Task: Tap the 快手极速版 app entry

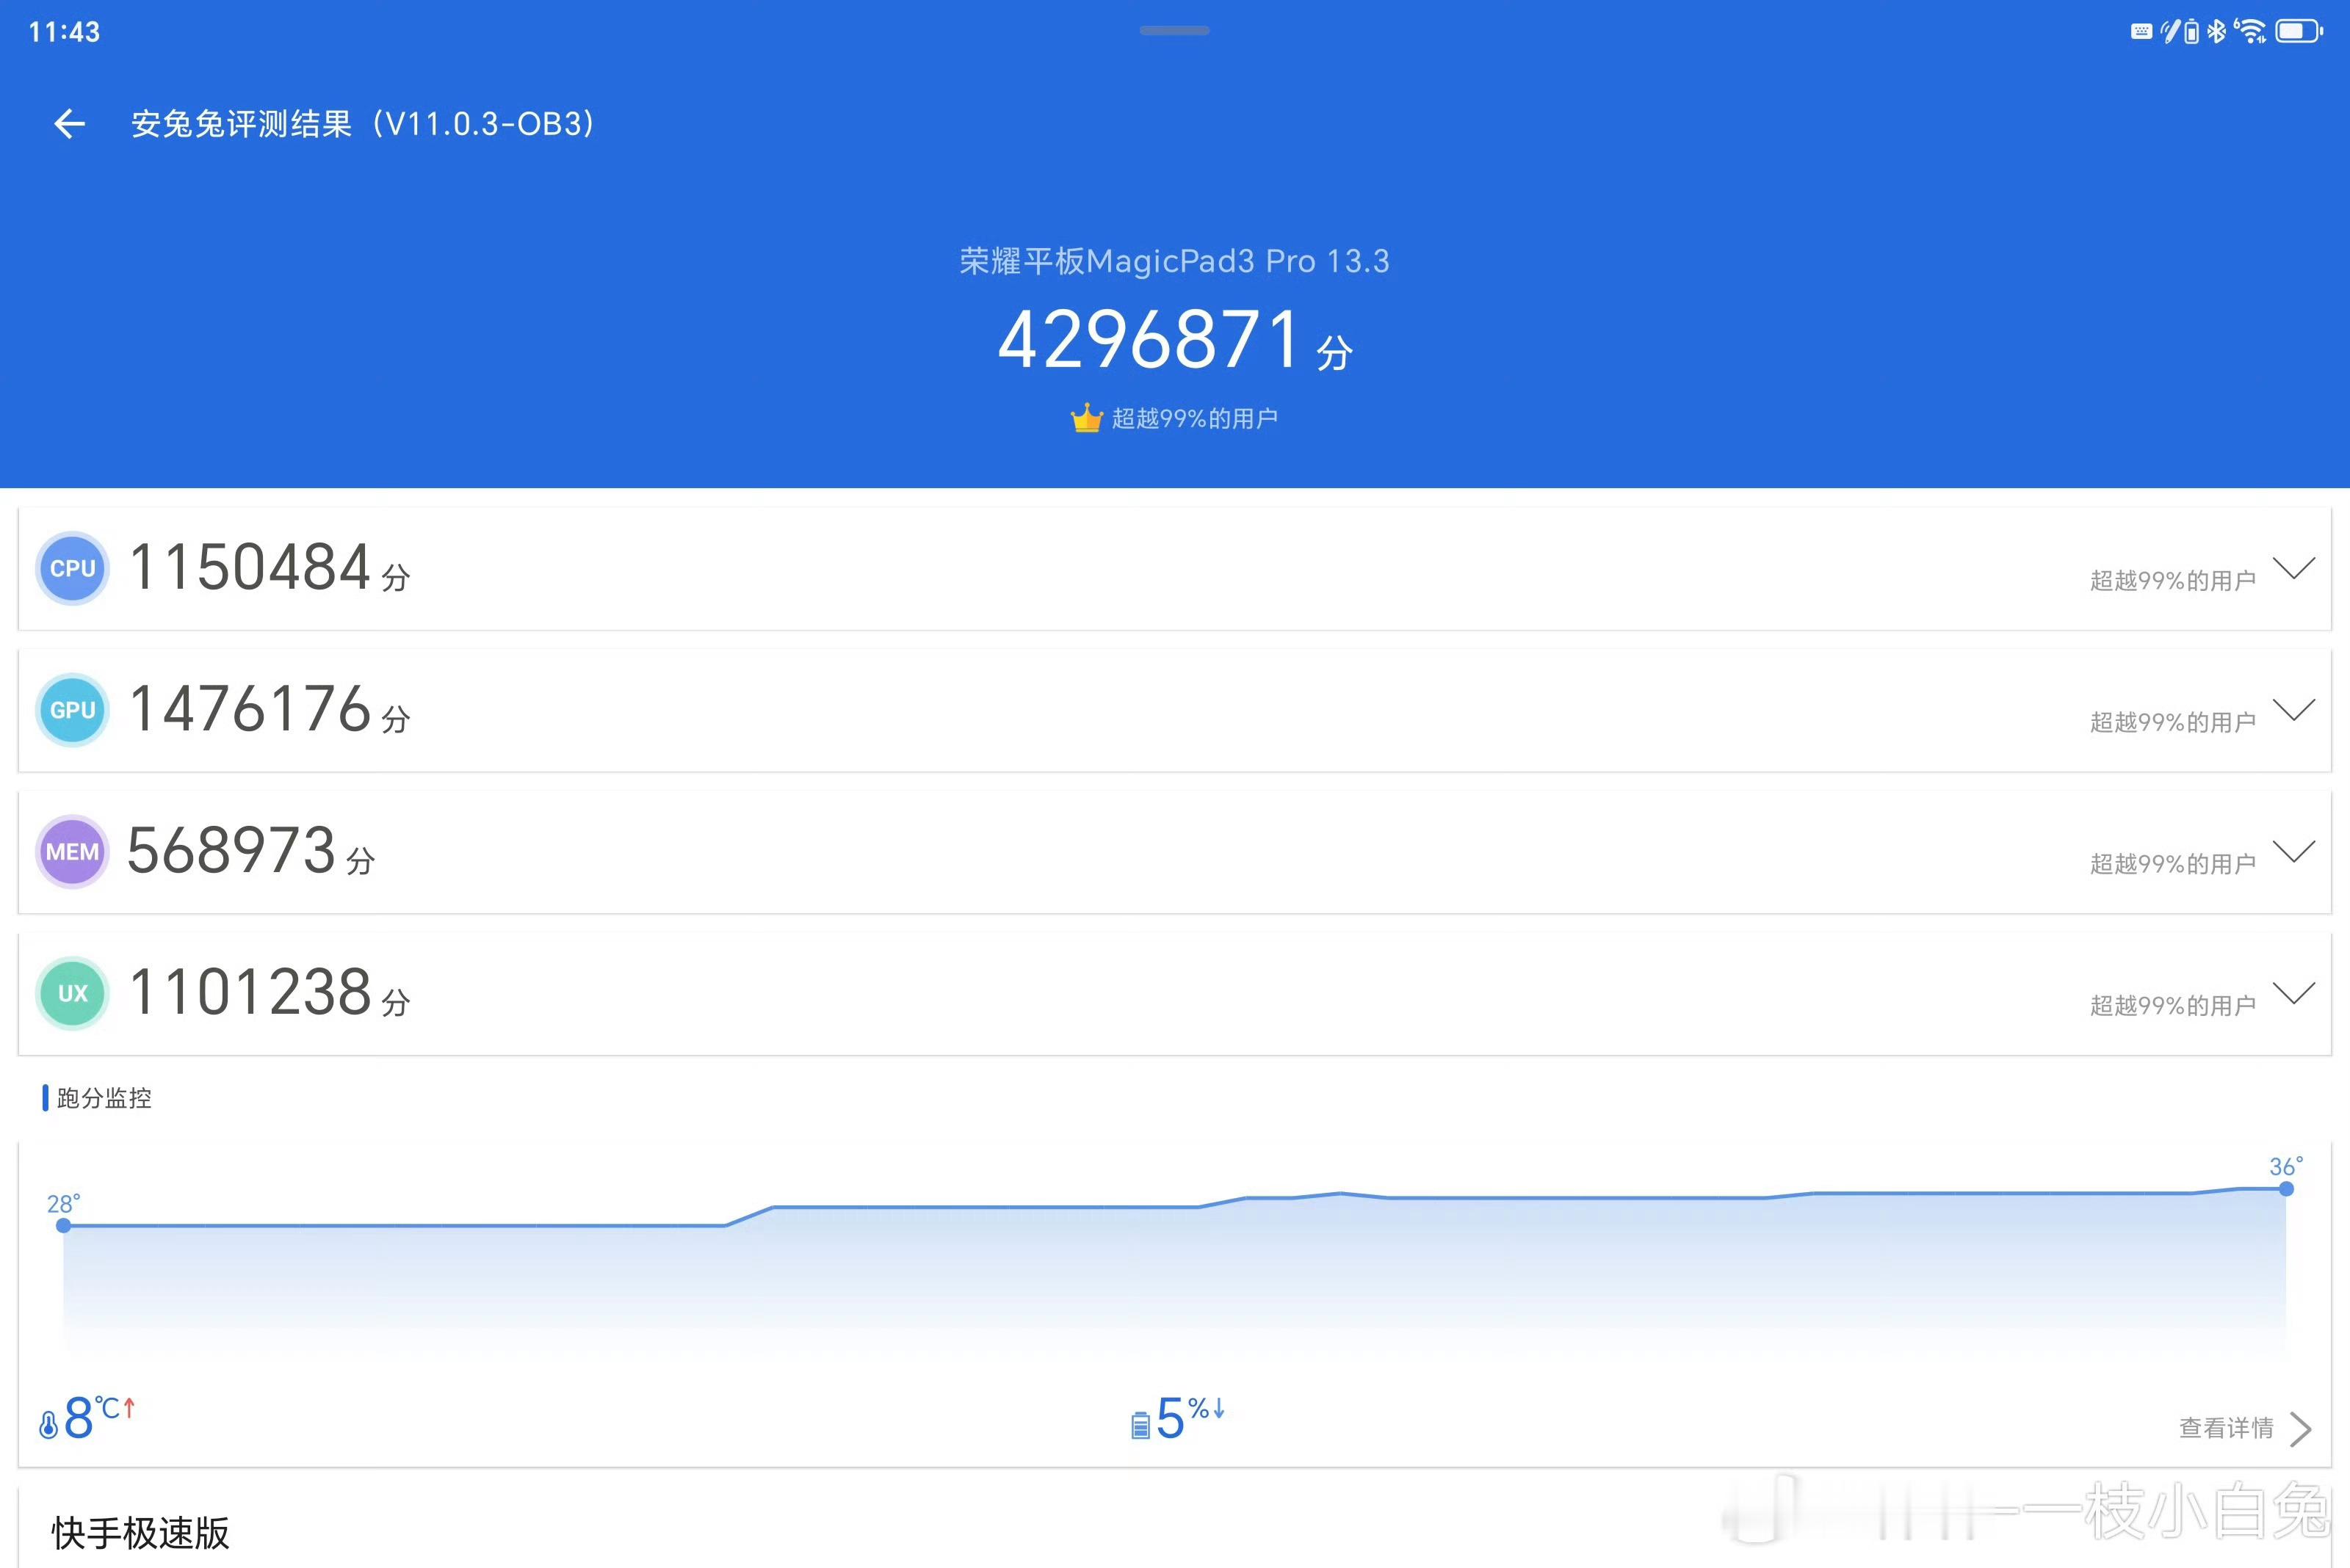Action: coord(140,1532)
